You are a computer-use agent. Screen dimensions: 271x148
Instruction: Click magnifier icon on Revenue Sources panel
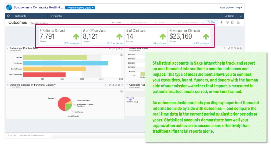pos(235,49)
